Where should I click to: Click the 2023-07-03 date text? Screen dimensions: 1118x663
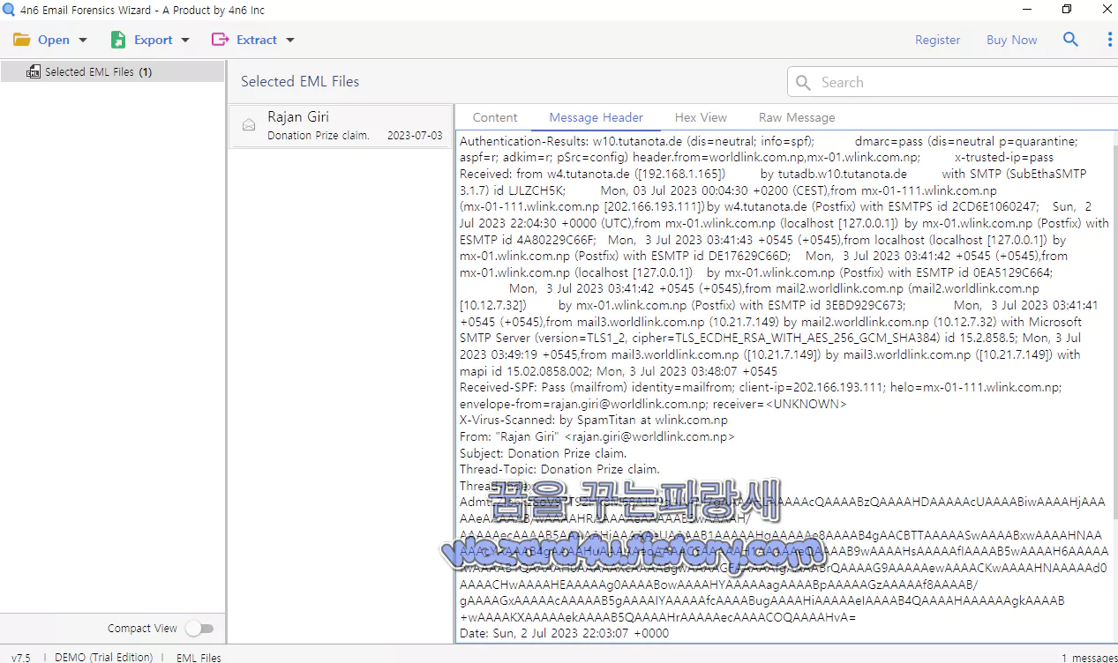[415, 136]
